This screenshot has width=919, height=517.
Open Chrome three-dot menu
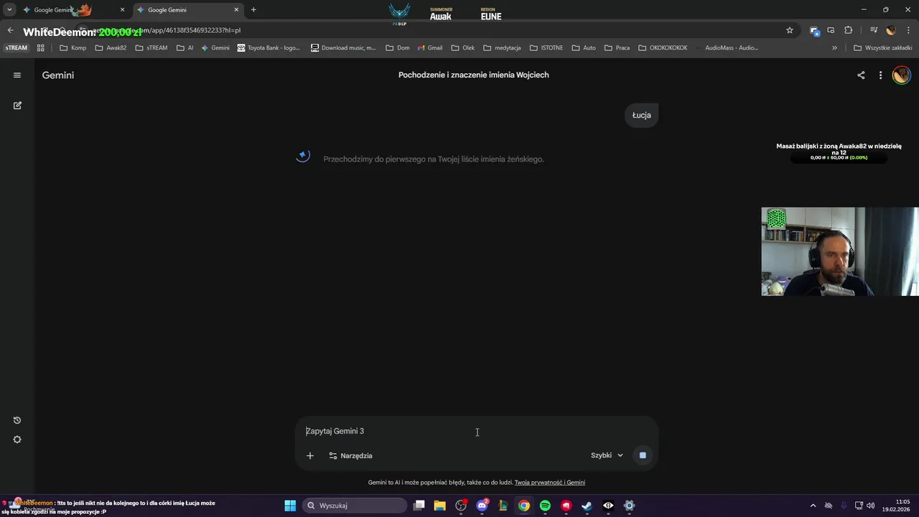909,30
